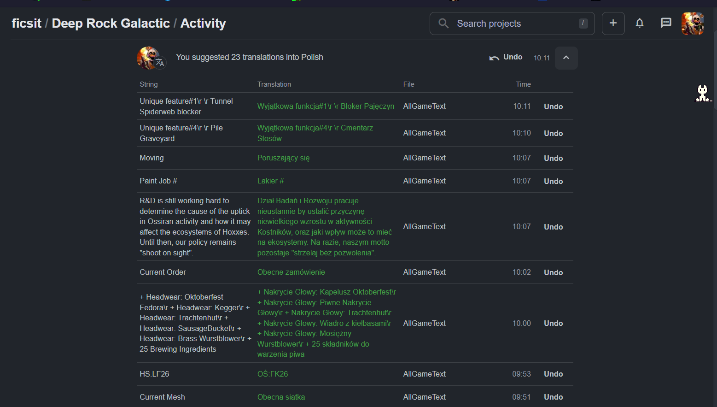Select source string 'Moving'
The width and height of the screenshot is (717, 407).
tap(152, 158)
